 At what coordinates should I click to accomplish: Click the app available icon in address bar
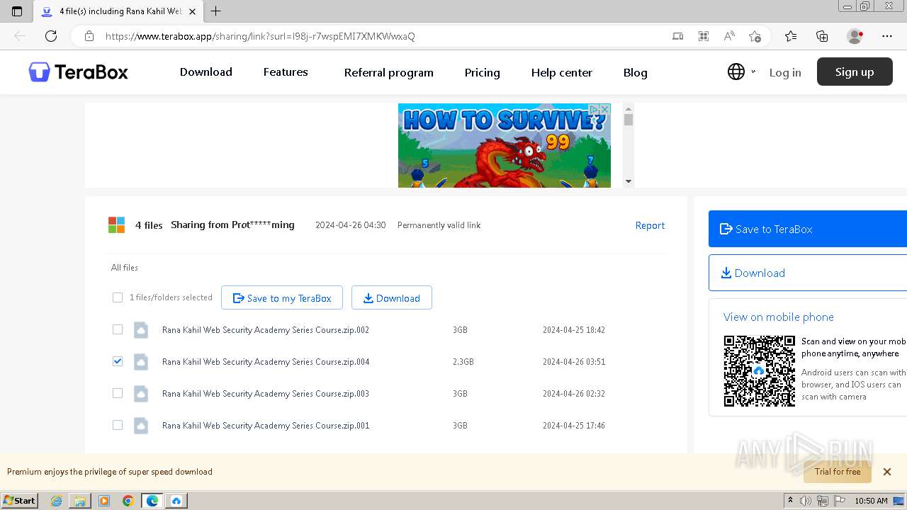click(x=678, y=36)
